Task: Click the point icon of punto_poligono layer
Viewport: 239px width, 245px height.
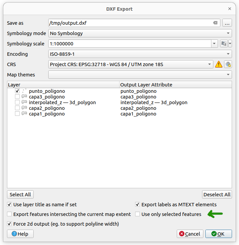Action: (x=24, y=91)
